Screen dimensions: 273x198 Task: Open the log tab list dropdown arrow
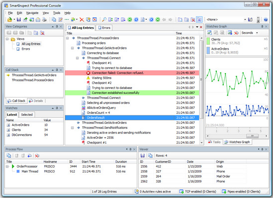(197, 27)
